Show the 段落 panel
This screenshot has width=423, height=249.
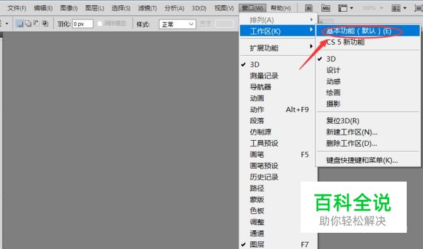tap(278, 121)
